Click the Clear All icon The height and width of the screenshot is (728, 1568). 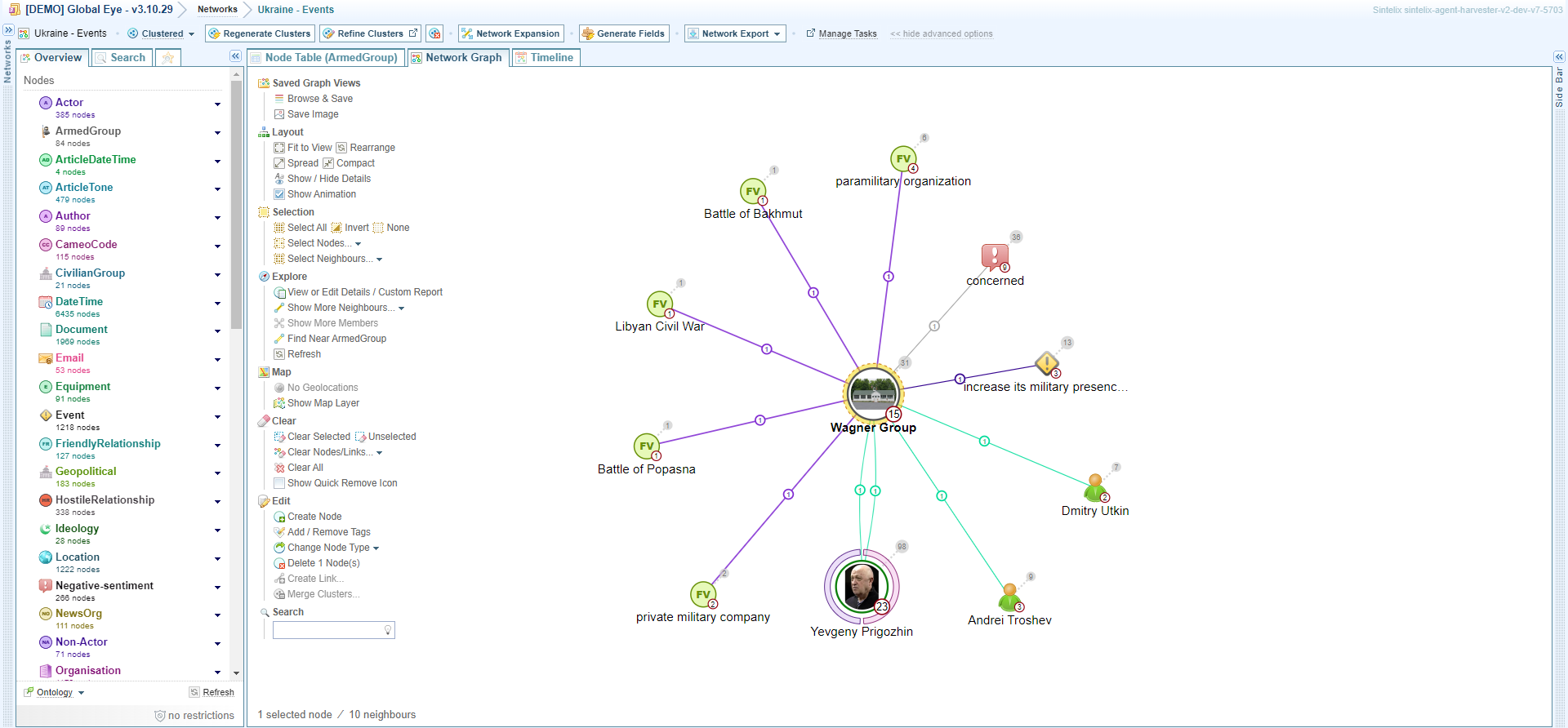(279, 468)
